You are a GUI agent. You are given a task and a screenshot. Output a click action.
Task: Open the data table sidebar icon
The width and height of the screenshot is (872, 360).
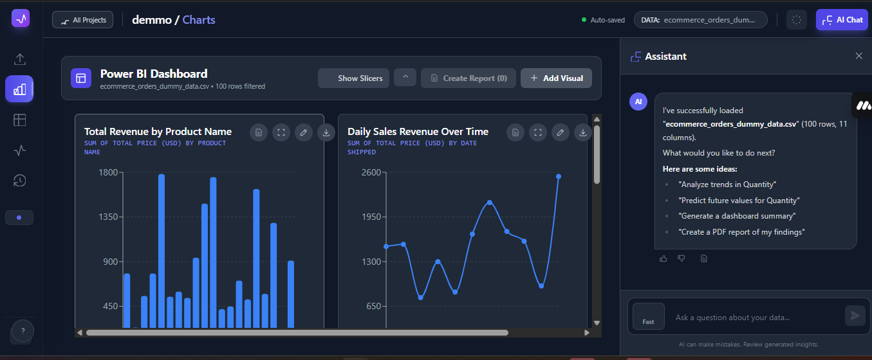[20, 120]
